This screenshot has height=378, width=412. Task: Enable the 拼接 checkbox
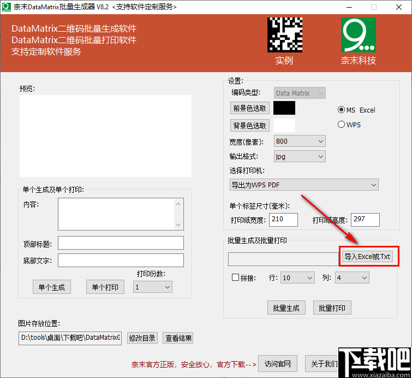[x=235, y=277]
